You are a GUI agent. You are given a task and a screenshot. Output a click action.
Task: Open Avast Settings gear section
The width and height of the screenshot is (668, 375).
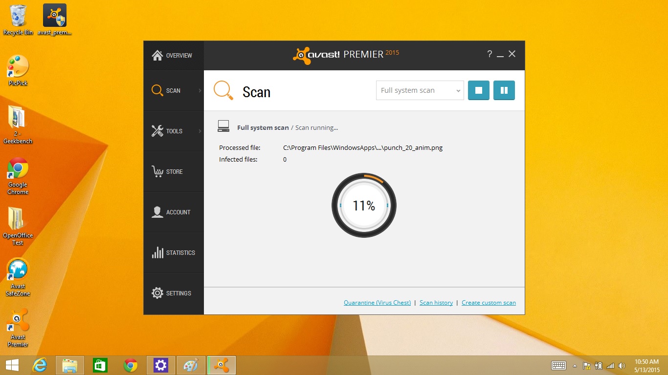tap(174, 293)
